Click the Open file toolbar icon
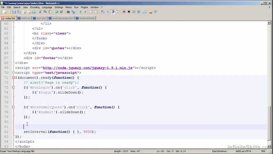 [x=9, y=12]
